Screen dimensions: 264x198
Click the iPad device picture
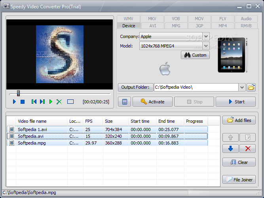tap(232, 55)
